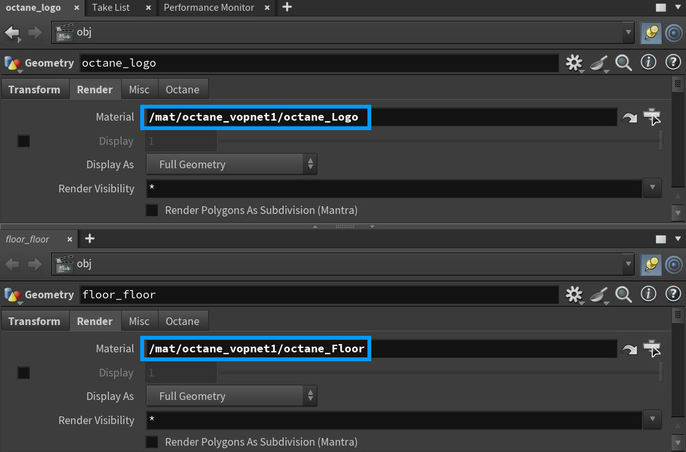Image resolution: width=686 pixels, height=452 pixels.
Task: Open Display As dropdown in octane_logo panel
Action: pos(232,164)
